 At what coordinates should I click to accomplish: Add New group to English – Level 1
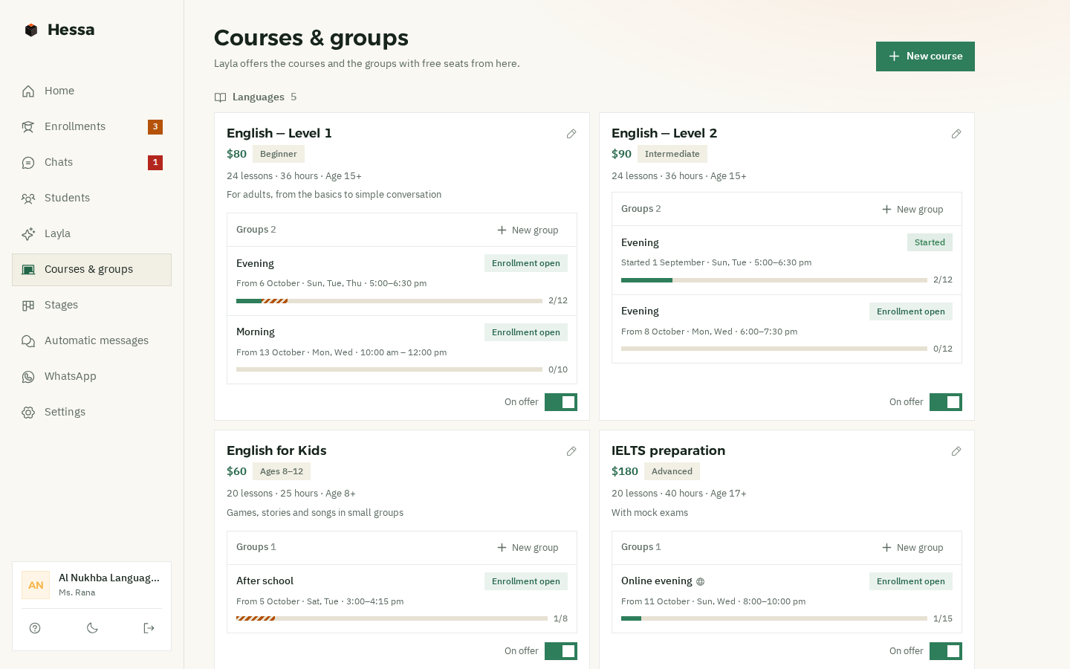click(x=528, y=230)
